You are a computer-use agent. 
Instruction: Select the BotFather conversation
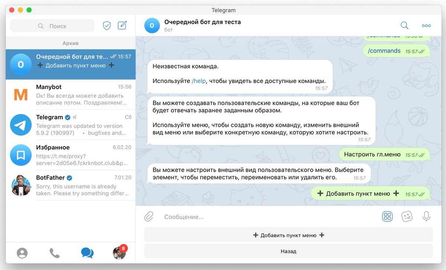71,185
